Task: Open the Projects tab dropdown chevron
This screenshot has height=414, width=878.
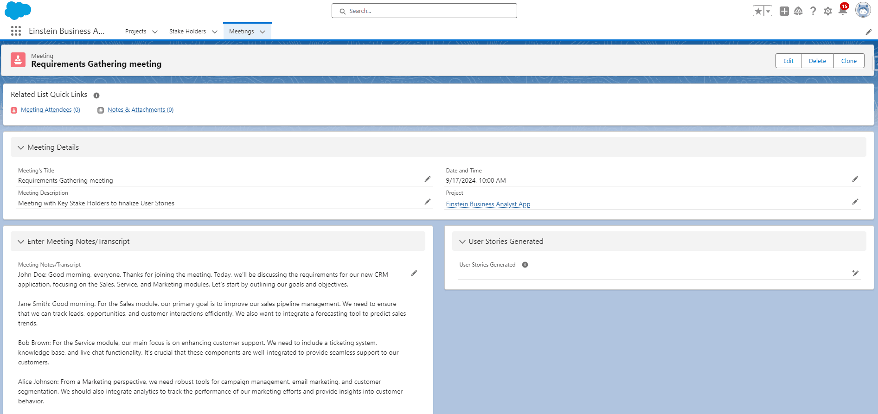Action: (155, 32)
